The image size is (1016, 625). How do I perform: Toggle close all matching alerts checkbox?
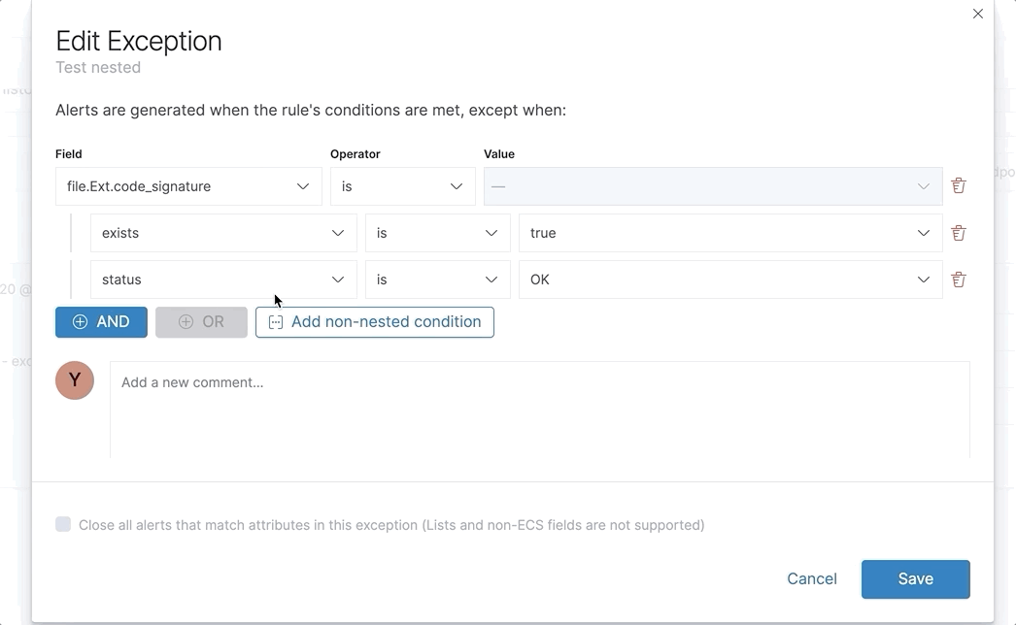click(x=63, y=525)
